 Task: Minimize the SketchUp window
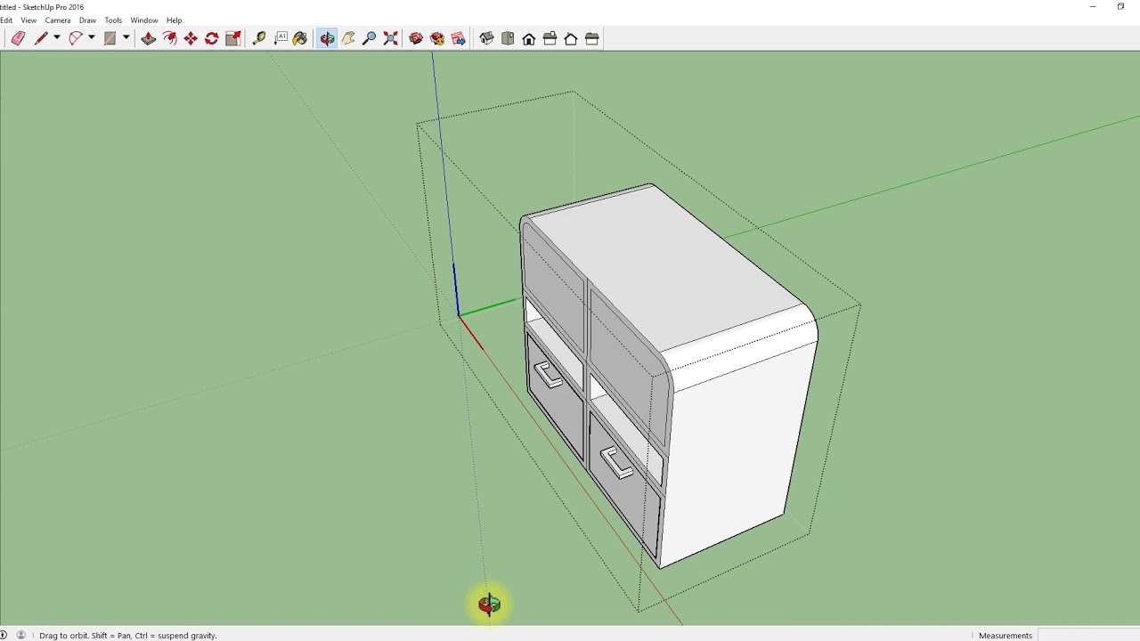1093,7
